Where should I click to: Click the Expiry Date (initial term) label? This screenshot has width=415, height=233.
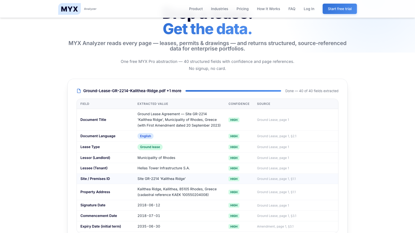[101, 226]
